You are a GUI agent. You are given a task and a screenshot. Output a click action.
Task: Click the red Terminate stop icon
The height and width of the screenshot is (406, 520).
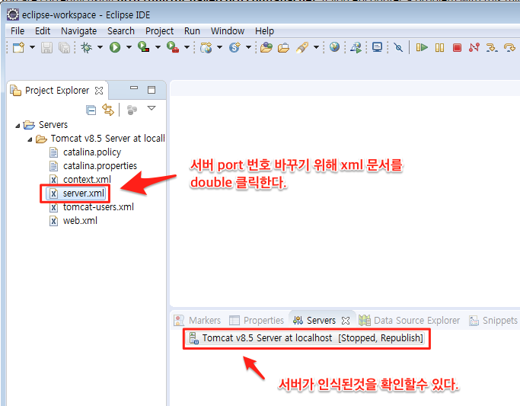pyautogui.click(x=457, y=47)
